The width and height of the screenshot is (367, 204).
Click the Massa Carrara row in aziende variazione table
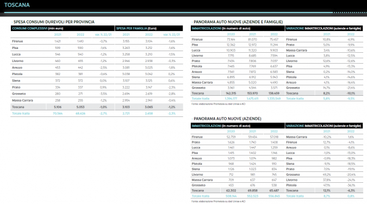coord(324,137)
